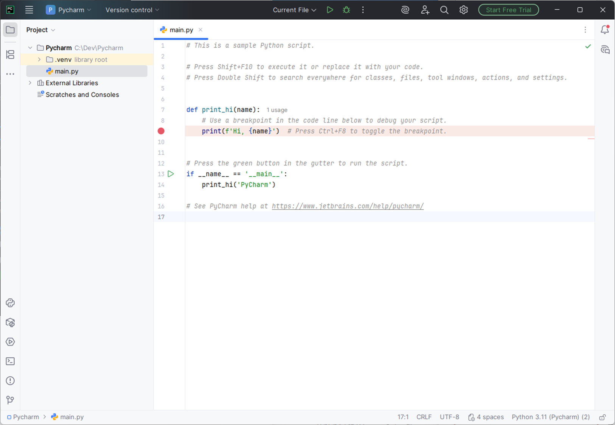Screen dimensions: 615x425
Task: Close the main.py editor tab
Action: [201, 30]
